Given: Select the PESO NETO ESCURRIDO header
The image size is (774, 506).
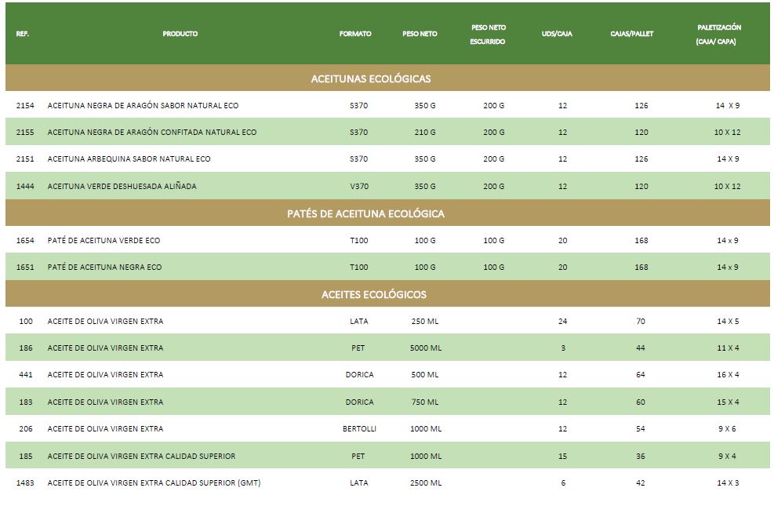Looking at the screenshot, I should 488,35.
